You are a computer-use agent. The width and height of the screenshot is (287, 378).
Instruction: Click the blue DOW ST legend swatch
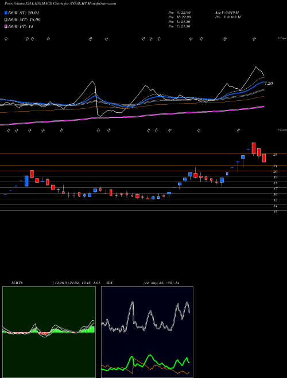(x=6, y=13)
